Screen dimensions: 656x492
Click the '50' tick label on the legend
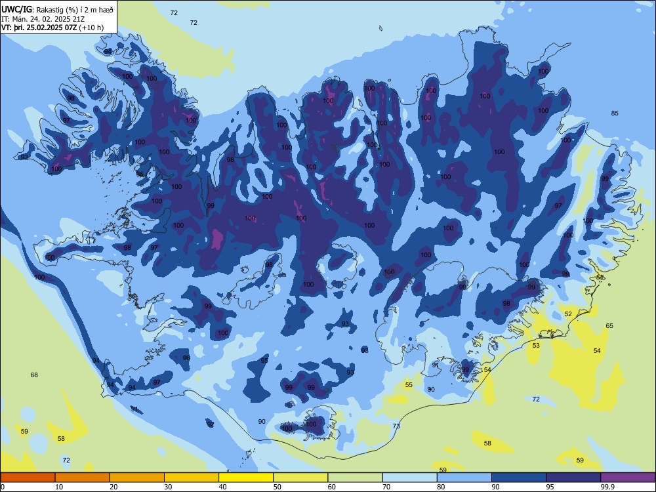pyautogui.click(x=277, y=487)
